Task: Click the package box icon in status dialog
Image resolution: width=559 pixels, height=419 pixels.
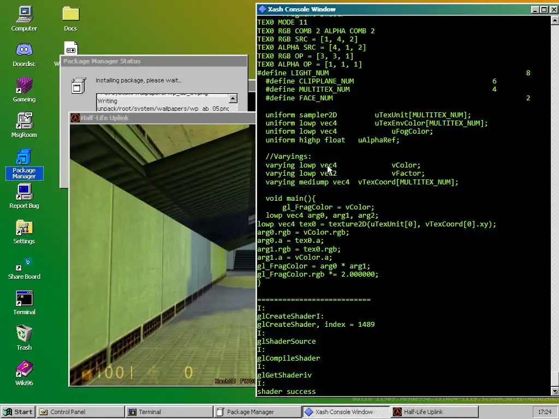Action: (79, 86)
